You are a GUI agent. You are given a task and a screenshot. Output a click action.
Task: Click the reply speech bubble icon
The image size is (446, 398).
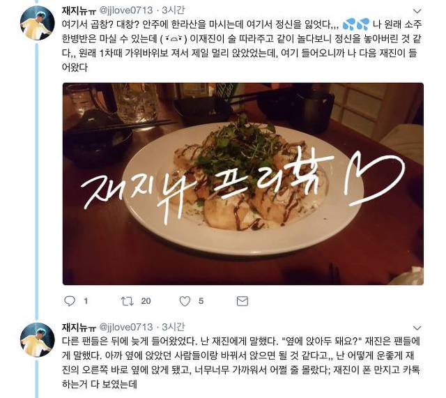pyautogui.click(x=70, y=300)
